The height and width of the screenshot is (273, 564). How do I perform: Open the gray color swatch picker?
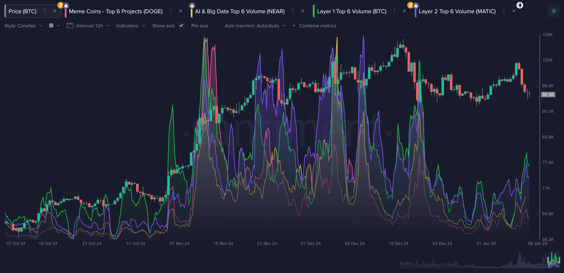[54, 26]
